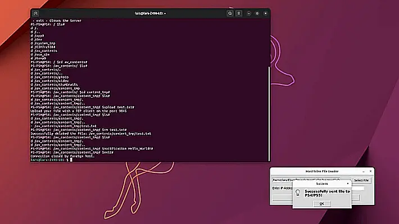Close the terminal window

click(265, 13)
